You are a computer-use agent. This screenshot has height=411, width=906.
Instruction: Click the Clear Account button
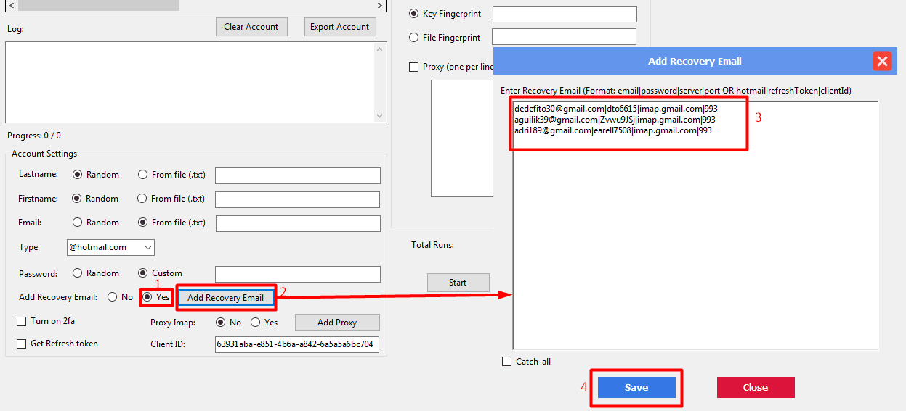click(251, 27)
